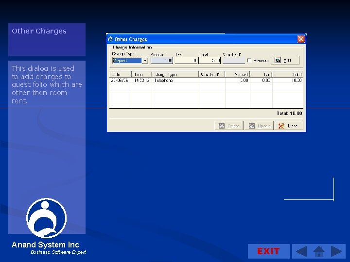Click the Close button with red X icon

[x=289, y=126]
